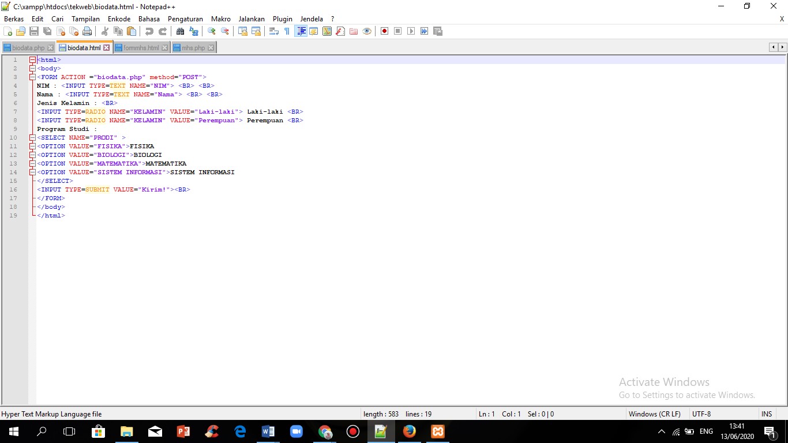The height and width of the screenshot is (443, 788).
Task: Close the mhs.php tab
Action: pyautogui.click(x=211, y=48)
